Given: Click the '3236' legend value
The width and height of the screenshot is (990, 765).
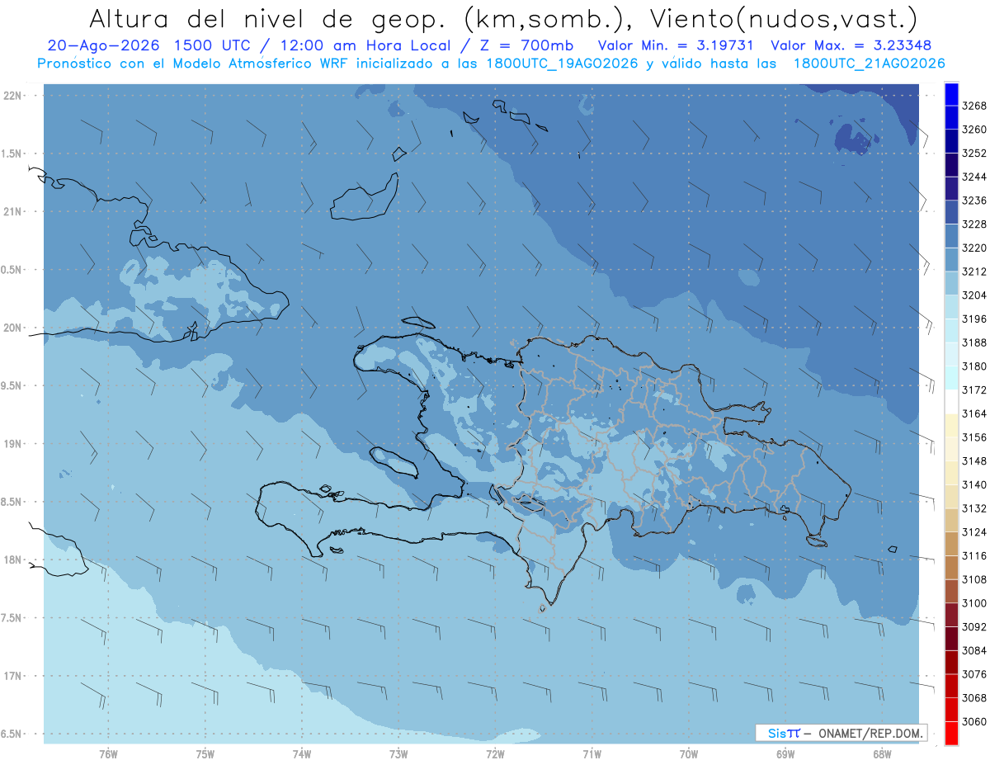Looking at the screenshot, I should point(974,201).
